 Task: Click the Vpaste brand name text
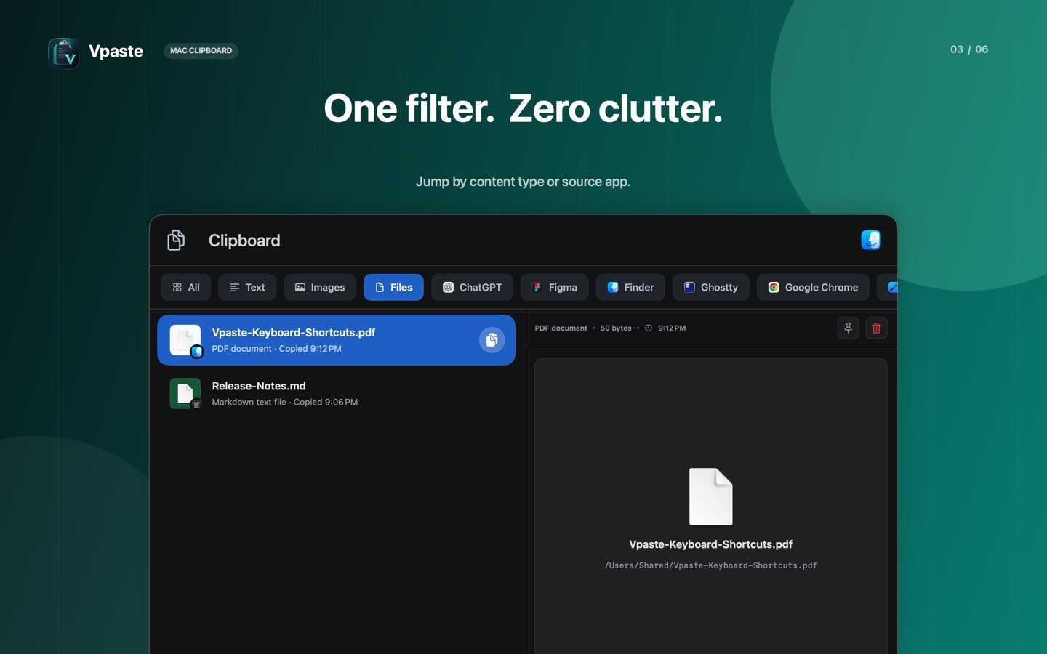click(116, 51)
